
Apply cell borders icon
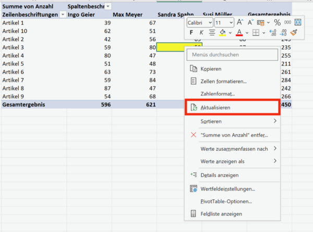(256, 32)
